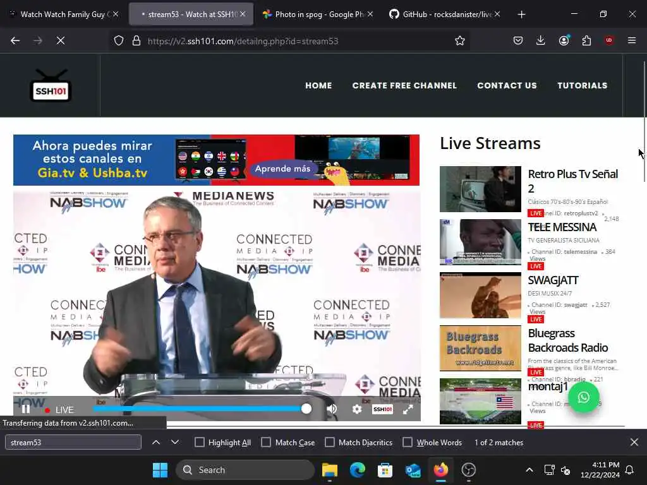
Task: Bookmark this page with star
Action: tap(460, 40)
